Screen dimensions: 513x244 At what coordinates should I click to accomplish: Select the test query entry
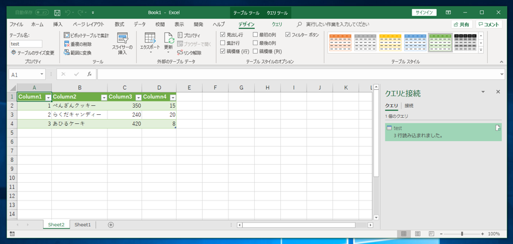point(443,132)
